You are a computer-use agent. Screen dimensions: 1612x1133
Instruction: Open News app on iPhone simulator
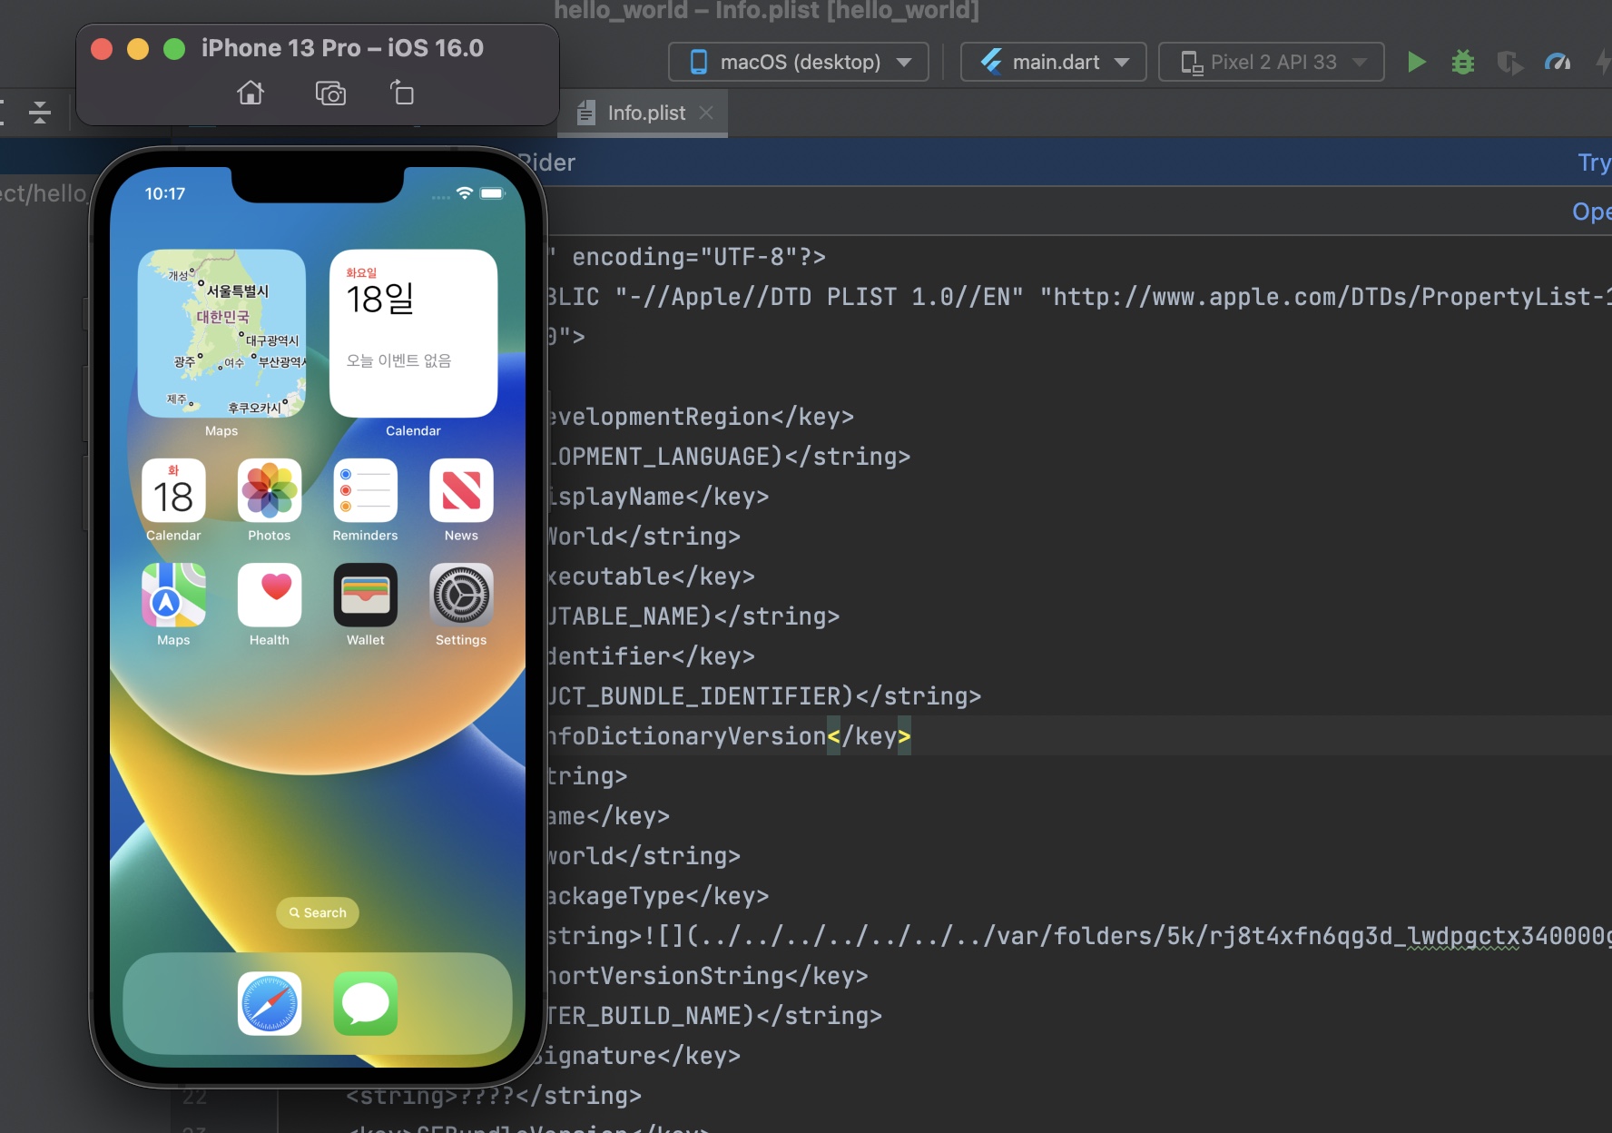[x=461, y=491]
